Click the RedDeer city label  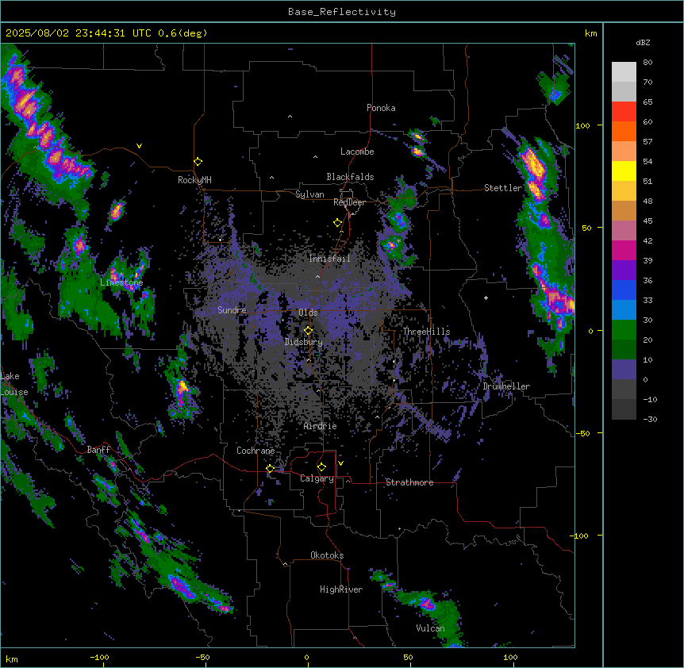click(349, 202)
